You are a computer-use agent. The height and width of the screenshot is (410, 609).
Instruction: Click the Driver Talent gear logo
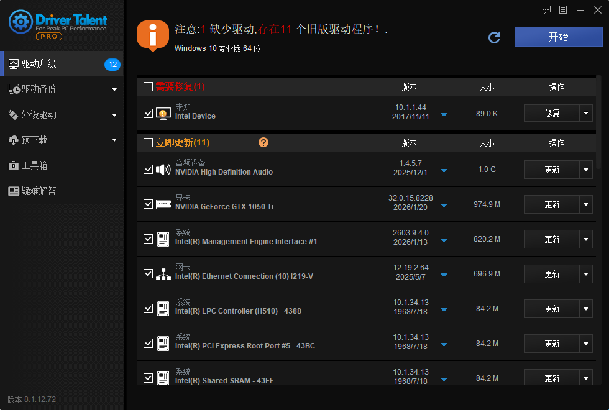pyautogui.click(x=21, y=21)
